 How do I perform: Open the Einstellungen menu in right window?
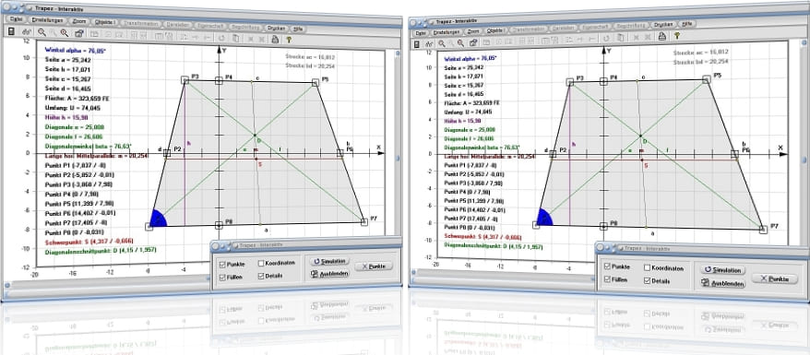pos(447,31)
